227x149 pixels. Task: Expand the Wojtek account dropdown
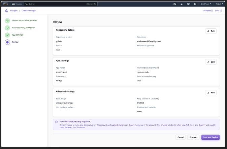[219, 4]
